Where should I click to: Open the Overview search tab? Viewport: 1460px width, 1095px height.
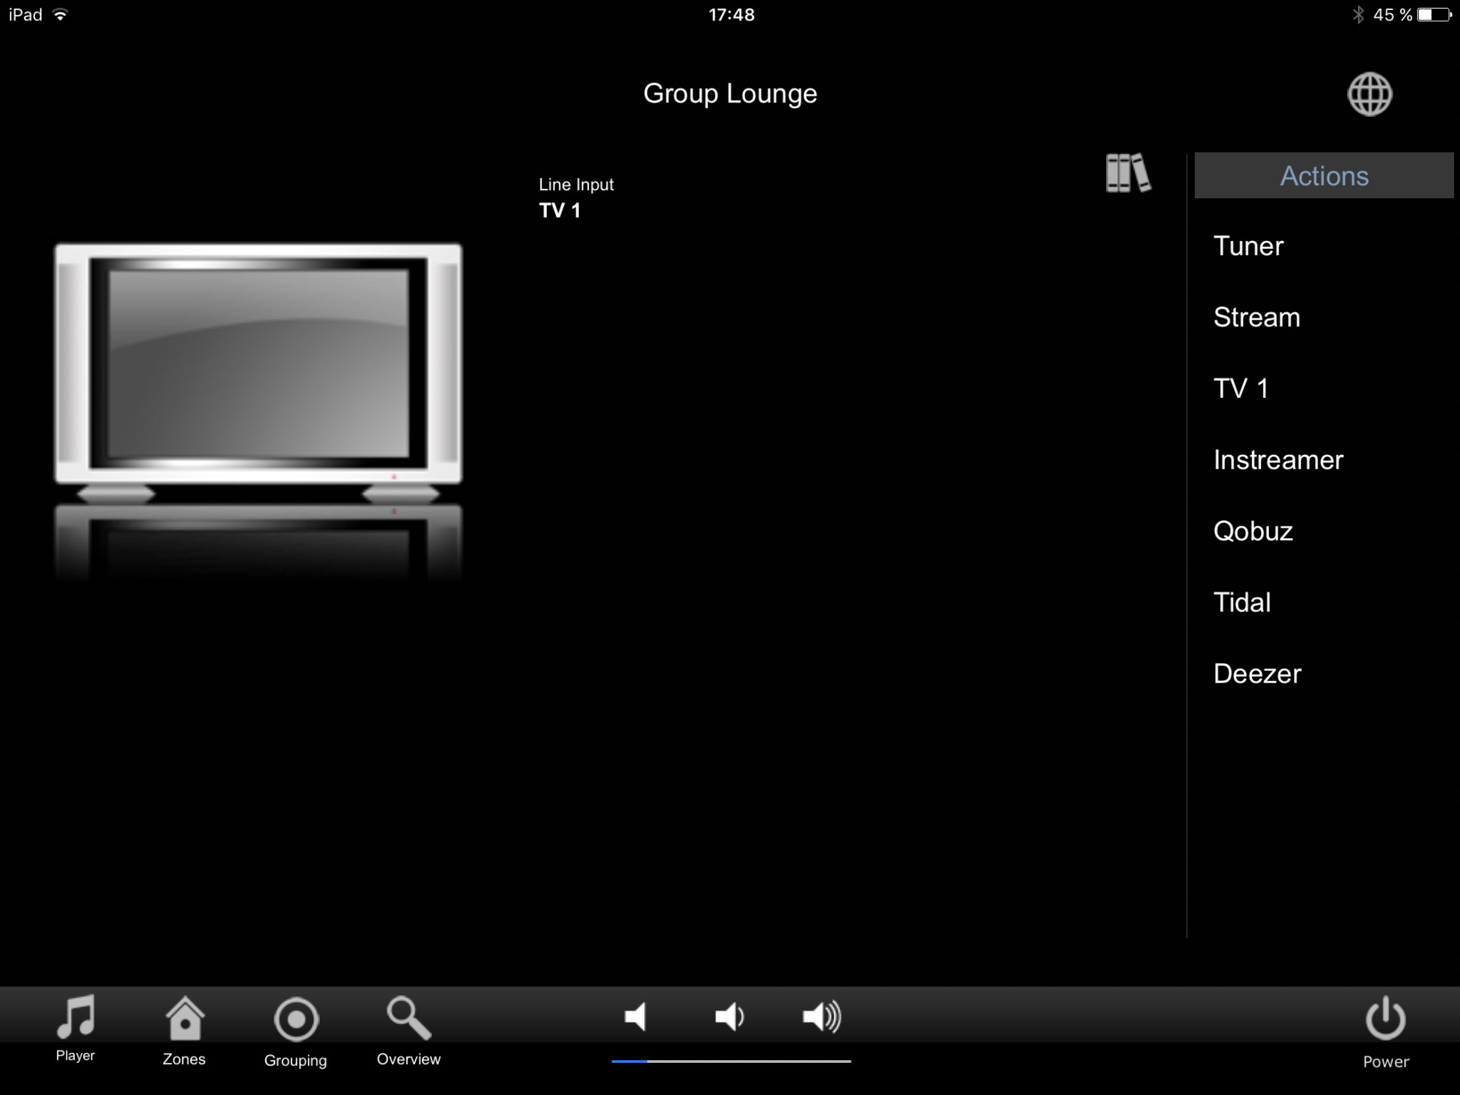(408, 1031)
